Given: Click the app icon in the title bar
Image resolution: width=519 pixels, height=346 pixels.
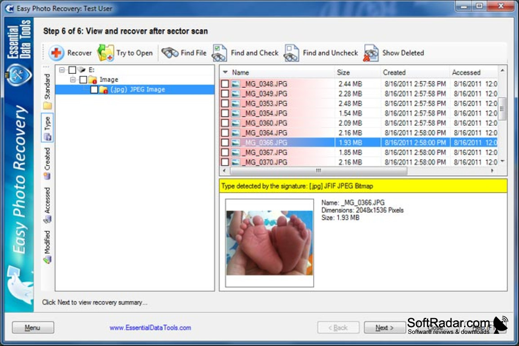Looking at the screenshot, I should coord(10,8).
